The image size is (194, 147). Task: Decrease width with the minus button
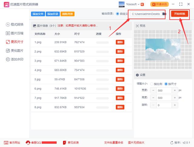click(153, 90)
